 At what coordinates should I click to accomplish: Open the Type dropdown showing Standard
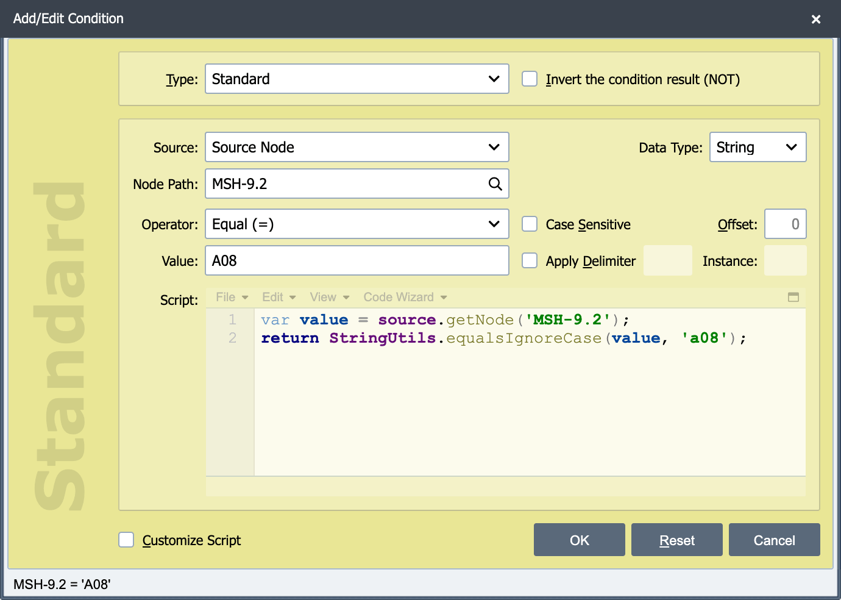click(x=357, y=79)
